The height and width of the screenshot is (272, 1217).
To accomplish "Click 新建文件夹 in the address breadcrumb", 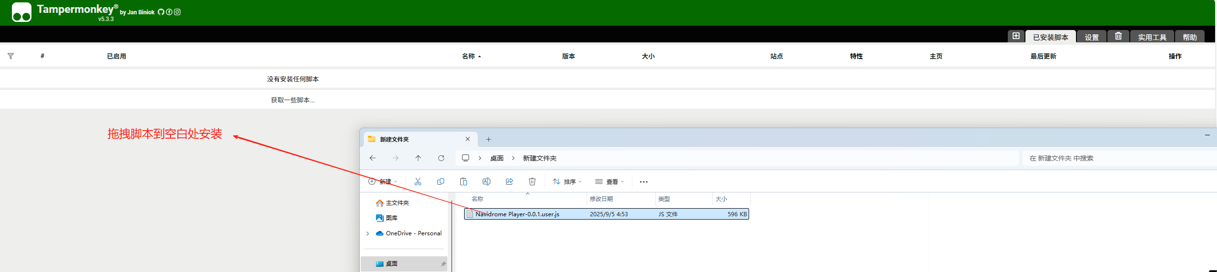I will point(539,158).
